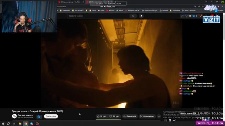This screenshot has width=225, height=126.
Task: Click Создать клип to make a clip
Action: 147,116
